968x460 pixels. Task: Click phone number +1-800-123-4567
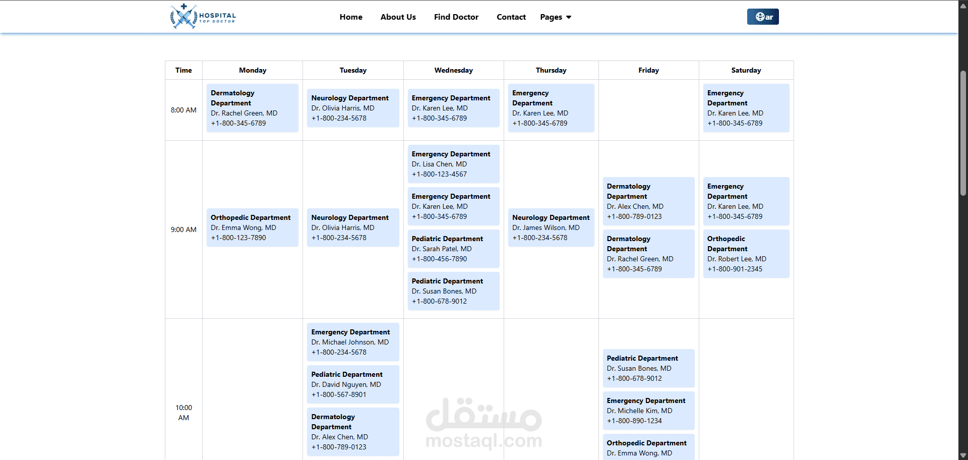(439, 174)
